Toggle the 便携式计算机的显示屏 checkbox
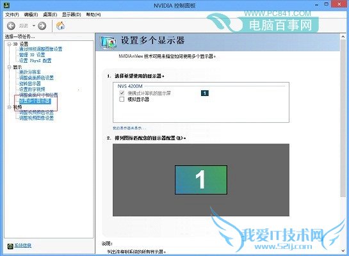The width and height of the screenshot is (349, 256). click(122, 93)
